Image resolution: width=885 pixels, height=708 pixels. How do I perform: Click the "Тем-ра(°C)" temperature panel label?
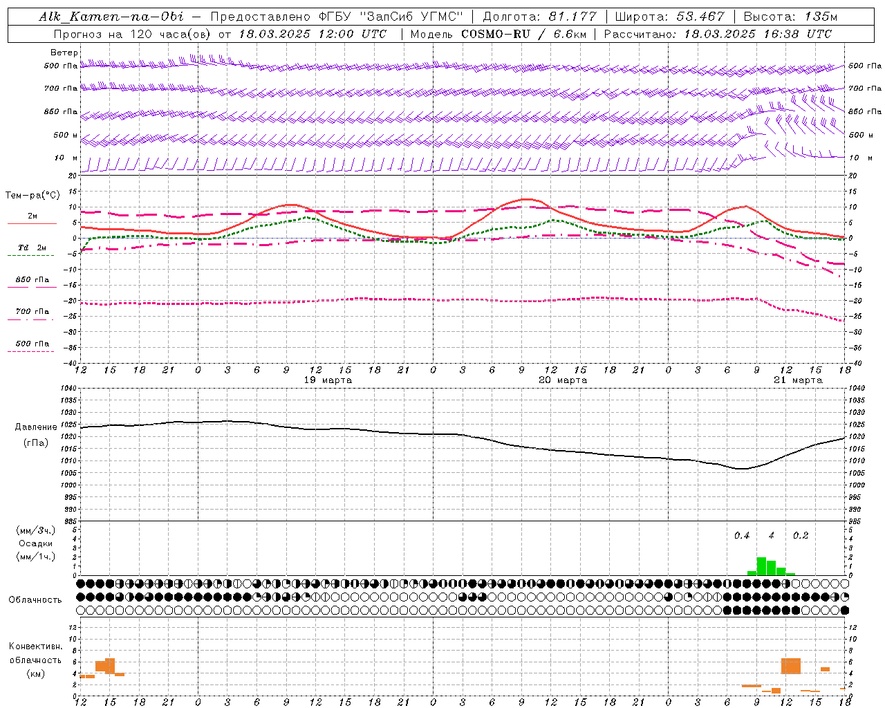pyautogui.click(x=32, y=196)
